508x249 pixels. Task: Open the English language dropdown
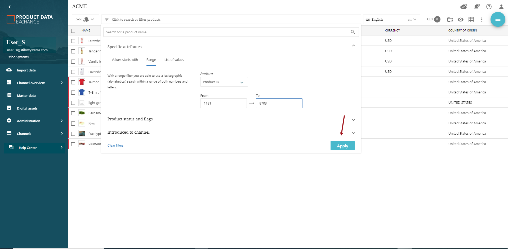[391, 20]
